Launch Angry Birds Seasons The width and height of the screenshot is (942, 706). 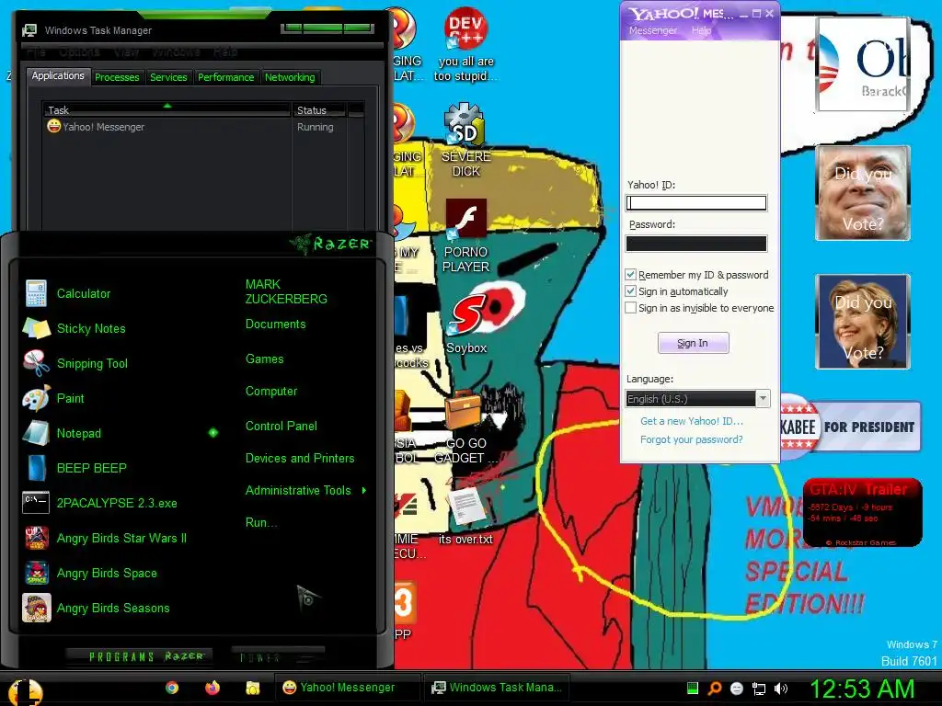pos(97,608)
